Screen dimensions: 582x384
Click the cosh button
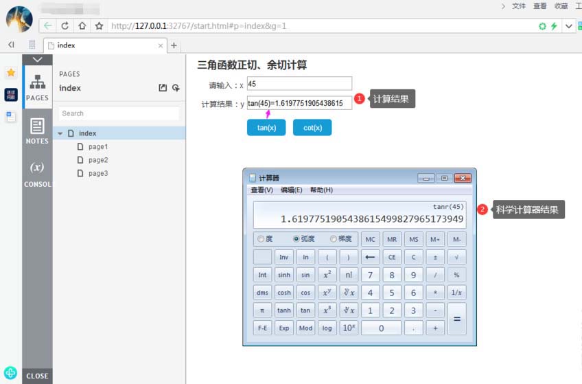point(284,293)
